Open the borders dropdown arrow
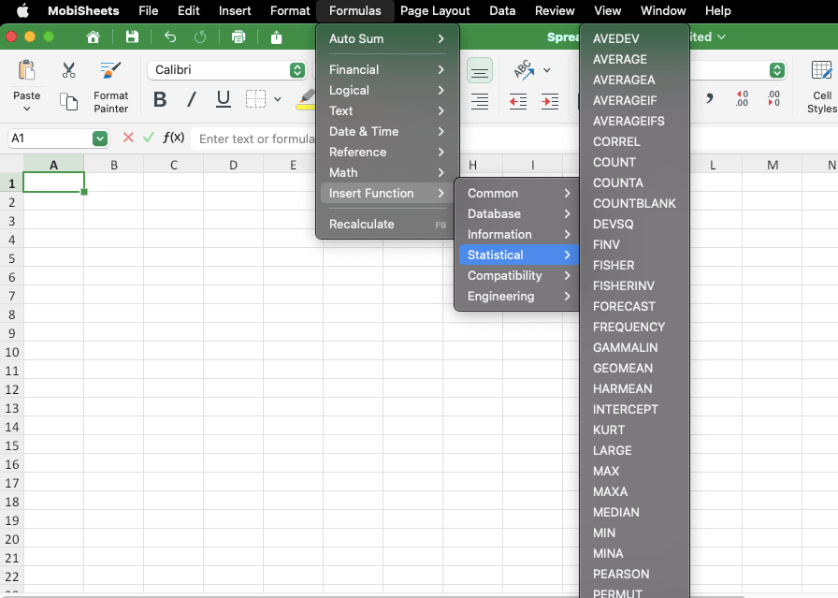This screenshot has height=598, width=838. pos(278,100)
